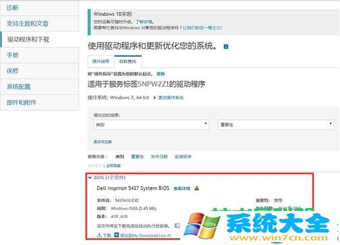Image resolution: width=340 pixels, height=245 pixels.
Task: Select the 自助查找 tab
Action: coord(128,61)
